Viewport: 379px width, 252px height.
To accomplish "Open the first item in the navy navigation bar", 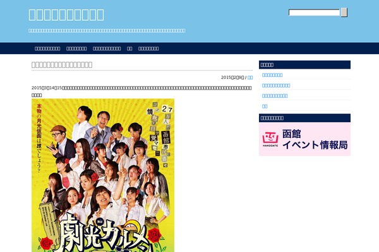I will click(x=47, y=49).
